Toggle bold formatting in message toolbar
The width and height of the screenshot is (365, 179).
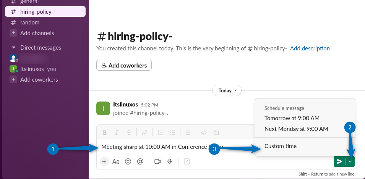[104, 133]
